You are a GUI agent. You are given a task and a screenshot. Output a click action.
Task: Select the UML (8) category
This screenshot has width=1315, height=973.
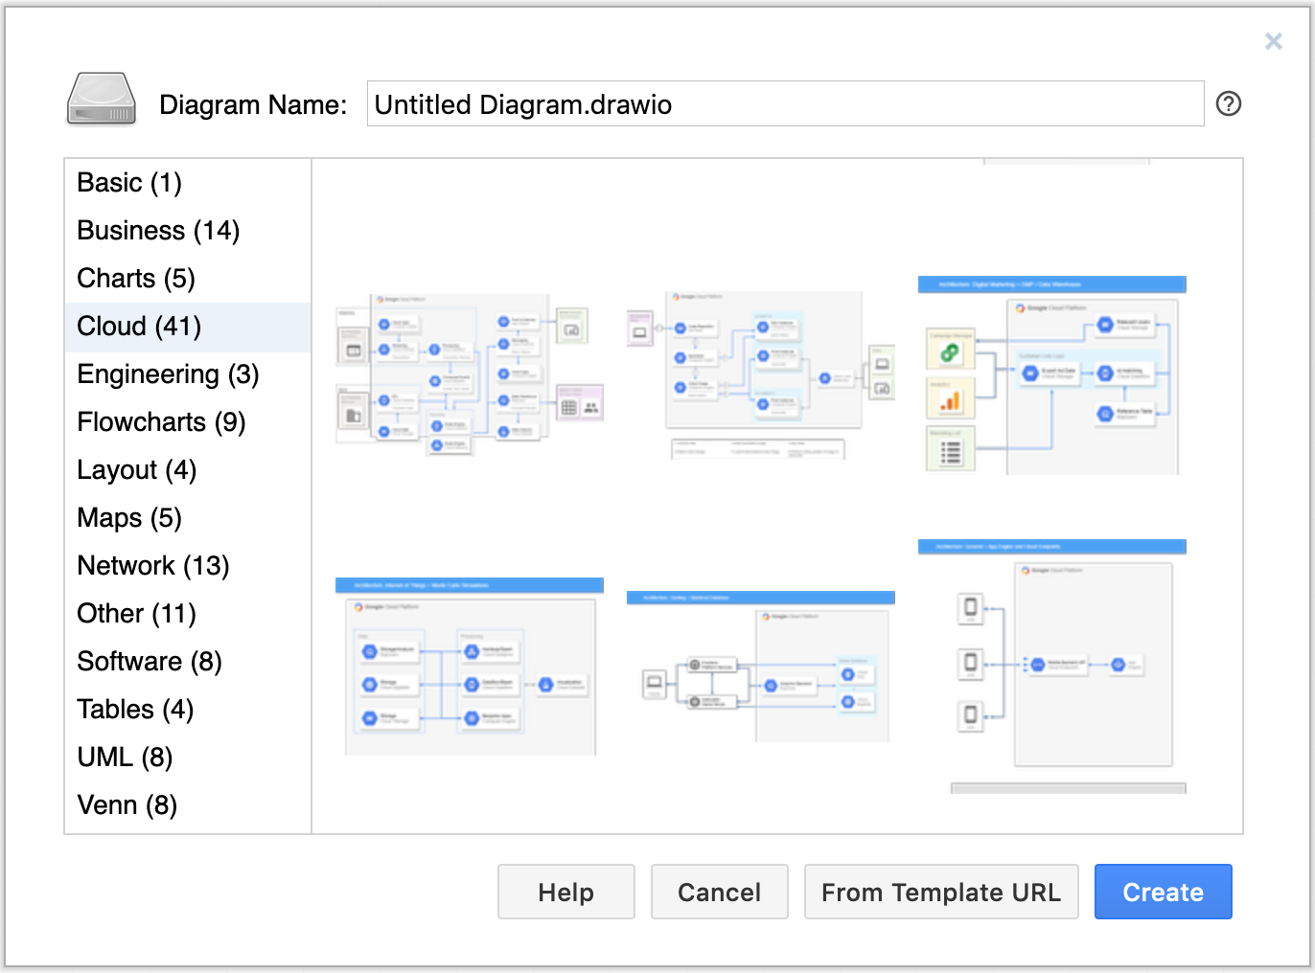tap(188, 758)
